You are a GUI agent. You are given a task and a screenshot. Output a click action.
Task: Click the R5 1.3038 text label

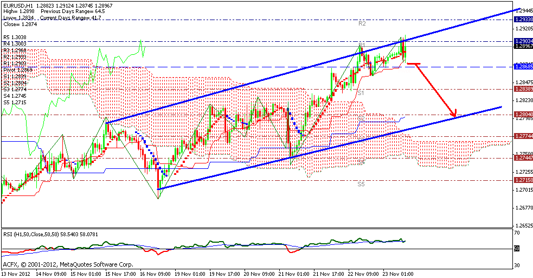[15, 37]
